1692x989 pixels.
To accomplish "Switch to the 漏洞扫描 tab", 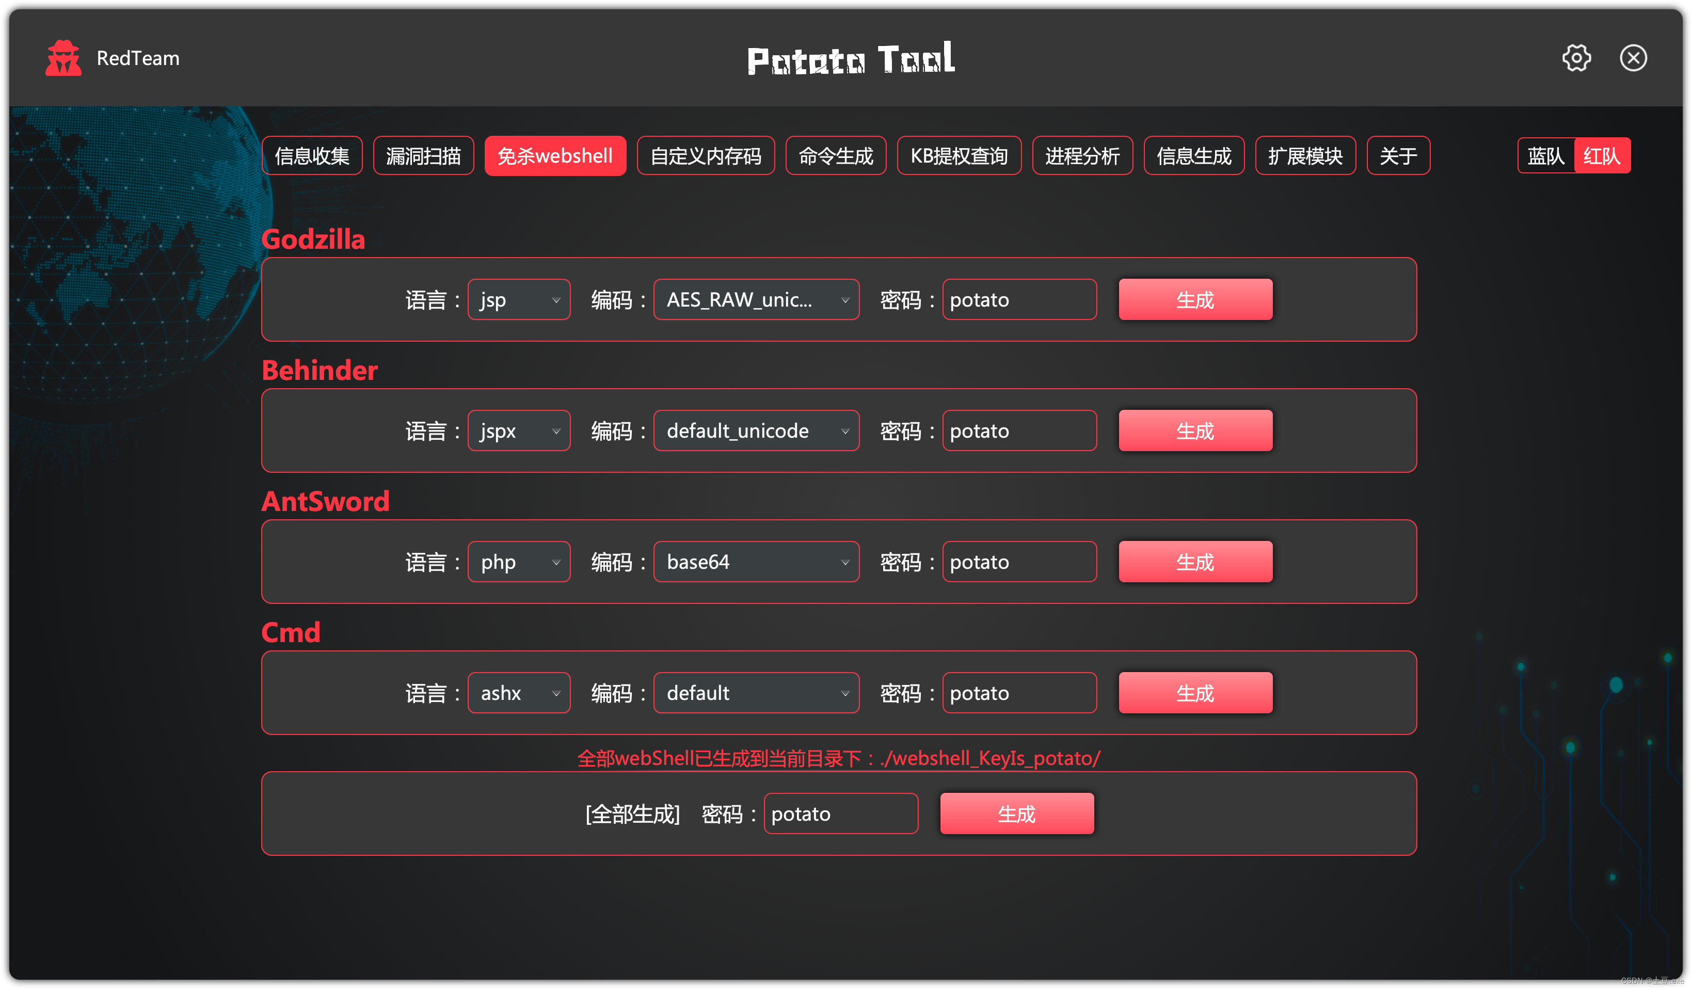I will 423,156.
